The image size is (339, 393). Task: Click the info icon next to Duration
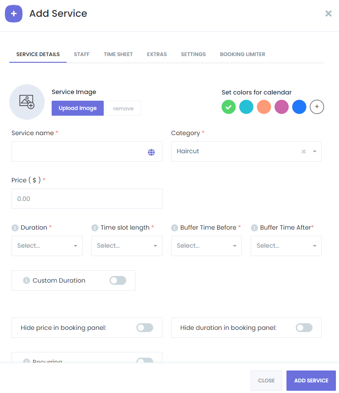tap(15, 228)
